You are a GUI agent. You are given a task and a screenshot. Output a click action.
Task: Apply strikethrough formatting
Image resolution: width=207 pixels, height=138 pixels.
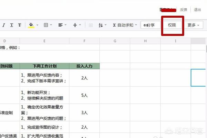coord(20,25)
